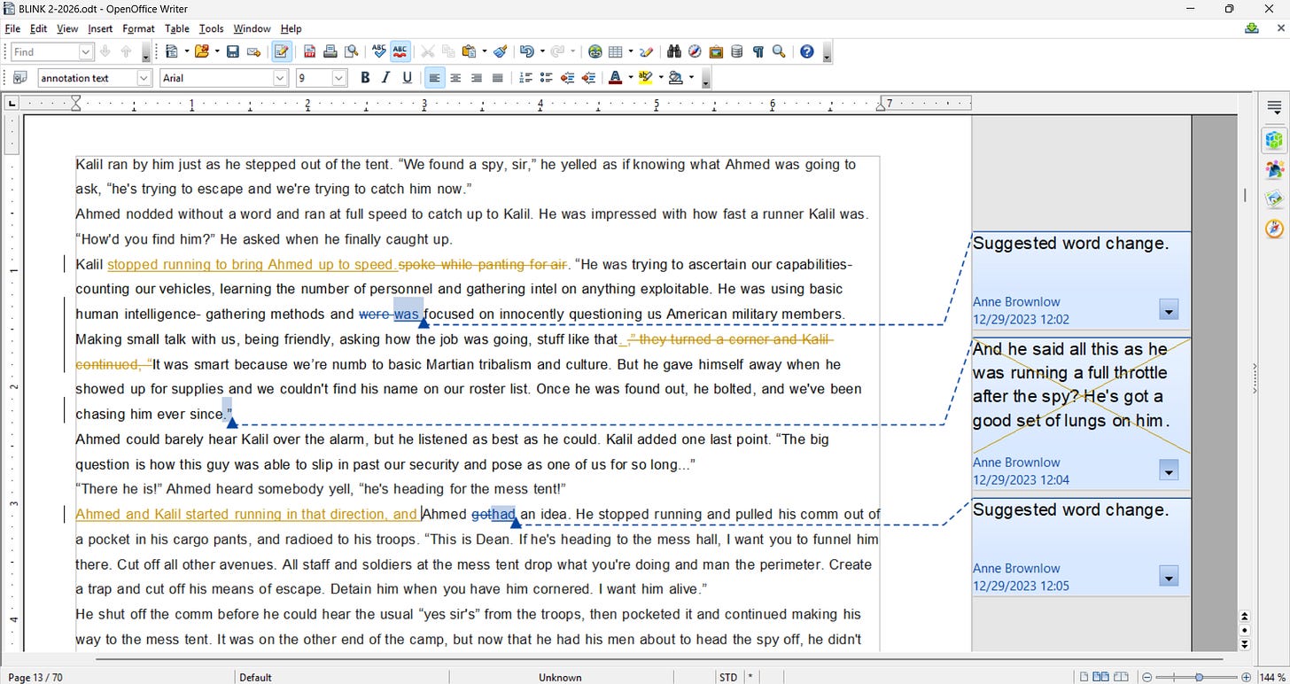
Task: Open the Edit menu
Action: (38, 28)
